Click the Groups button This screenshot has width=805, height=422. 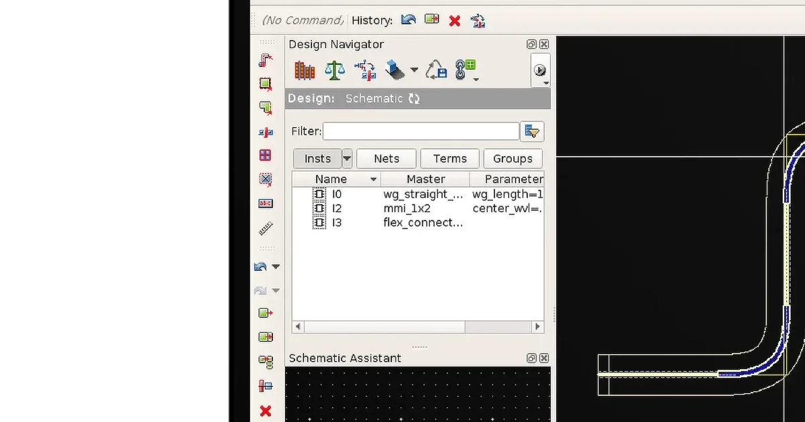coord(513,158)
